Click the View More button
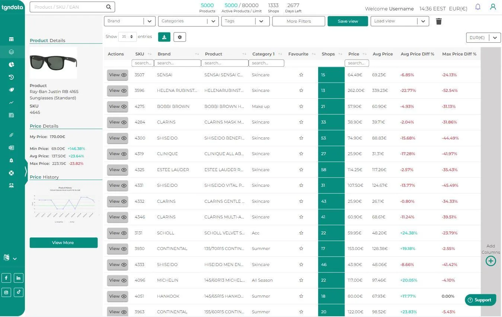This screenshot has height=317, width=502. coord(64,243)
